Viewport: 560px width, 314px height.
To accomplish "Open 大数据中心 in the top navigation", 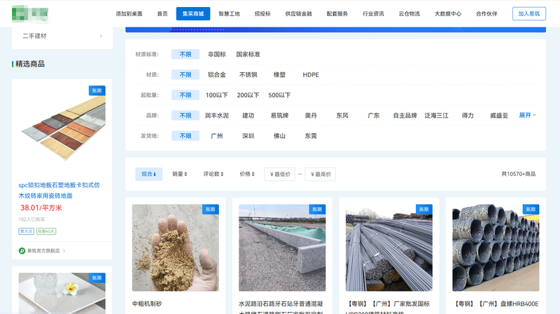I will pos(448,13).
